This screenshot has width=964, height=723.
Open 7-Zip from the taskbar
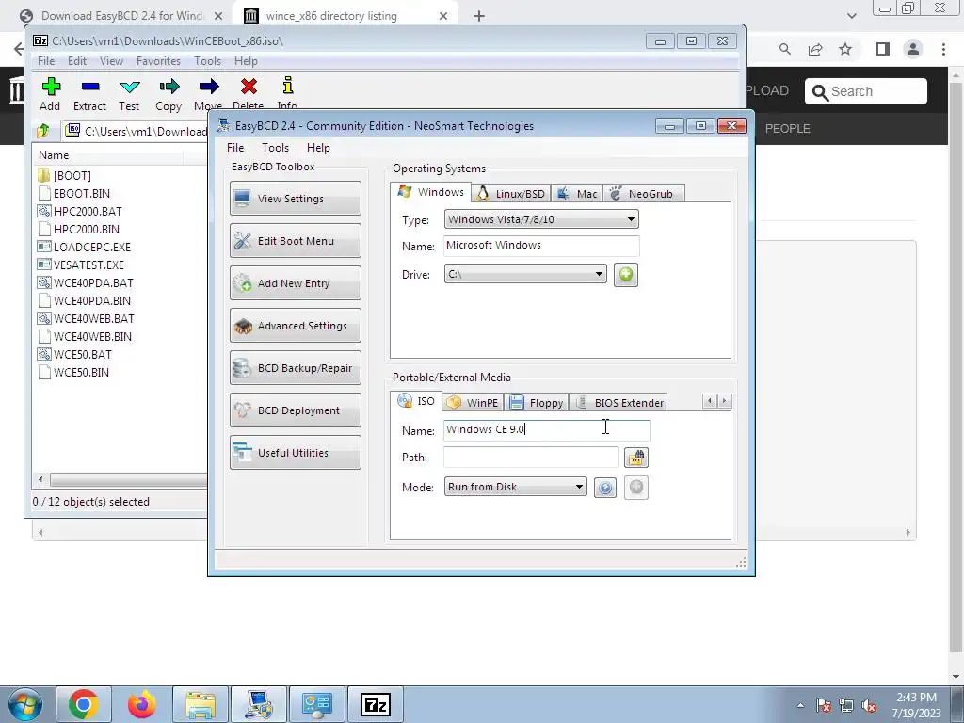(376, 704)
